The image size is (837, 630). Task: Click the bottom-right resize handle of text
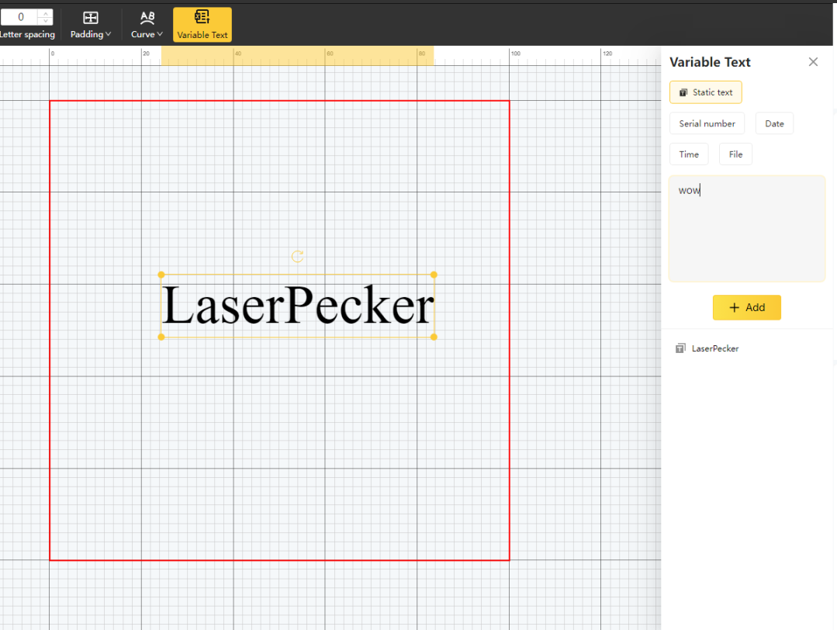pyautogui.click(x=434, y=337)
